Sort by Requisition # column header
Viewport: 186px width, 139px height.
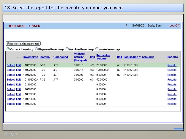tap(132, 57)
